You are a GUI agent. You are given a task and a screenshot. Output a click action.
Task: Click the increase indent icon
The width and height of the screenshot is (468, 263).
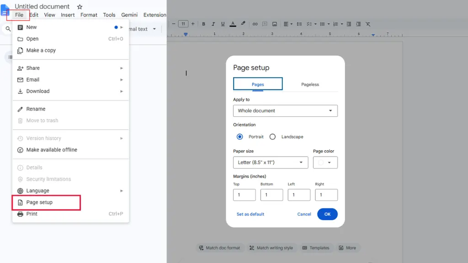[x=358, y=24]
